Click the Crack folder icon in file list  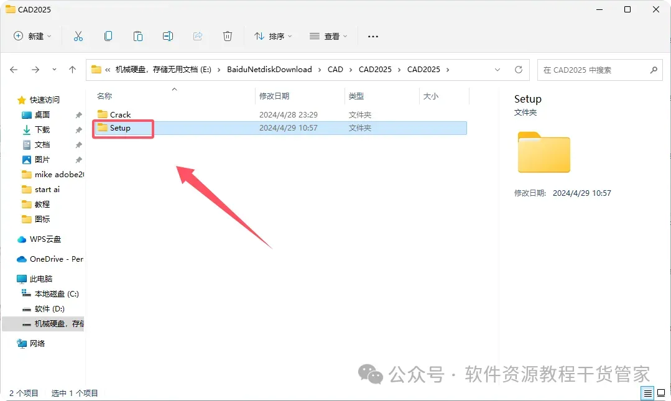click(x=102, y=114)
